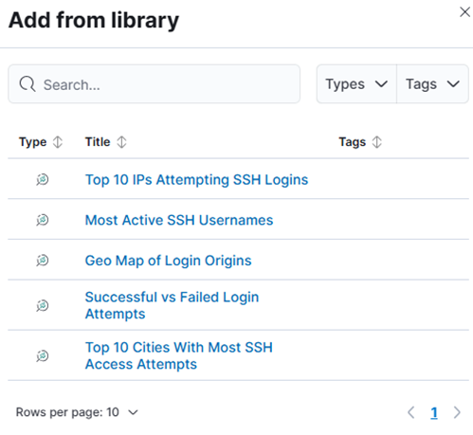Select Geo Map of Login Origins
473x435 pixels.
(168, 261)
